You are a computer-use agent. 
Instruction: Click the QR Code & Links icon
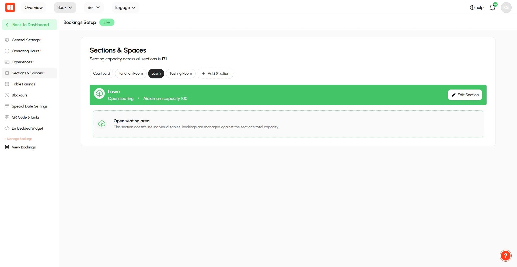(x=7, y=117)
